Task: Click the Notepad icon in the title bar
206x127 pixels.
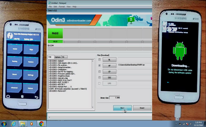Action: [48, 3]
